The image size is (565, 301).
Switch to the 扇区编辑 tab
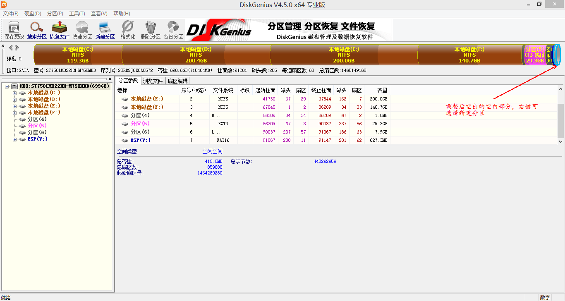point(177,81)
